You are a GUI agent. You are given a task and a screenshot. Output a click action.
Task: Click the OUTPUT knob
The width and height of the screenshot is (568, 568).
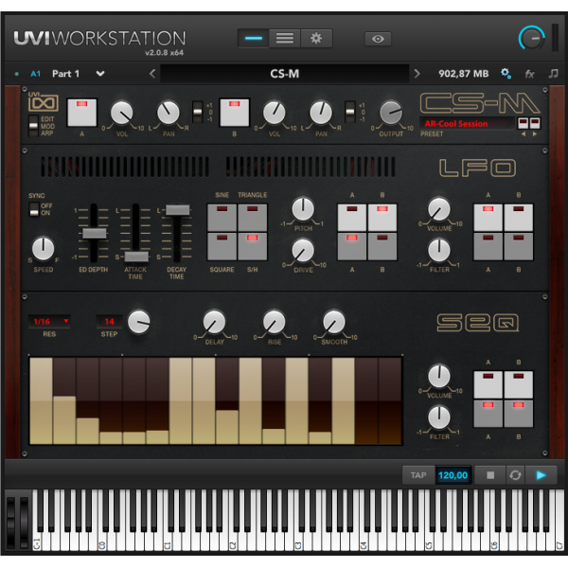[x=391, y=113]
